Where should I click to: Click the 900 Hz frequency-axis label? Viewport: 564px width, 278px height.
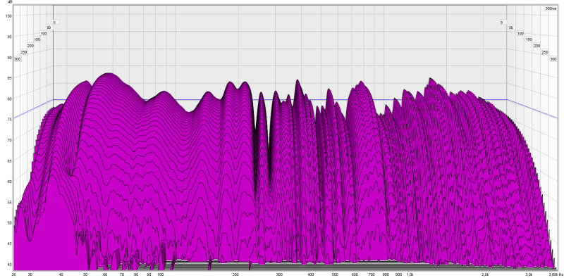point(398,274)
